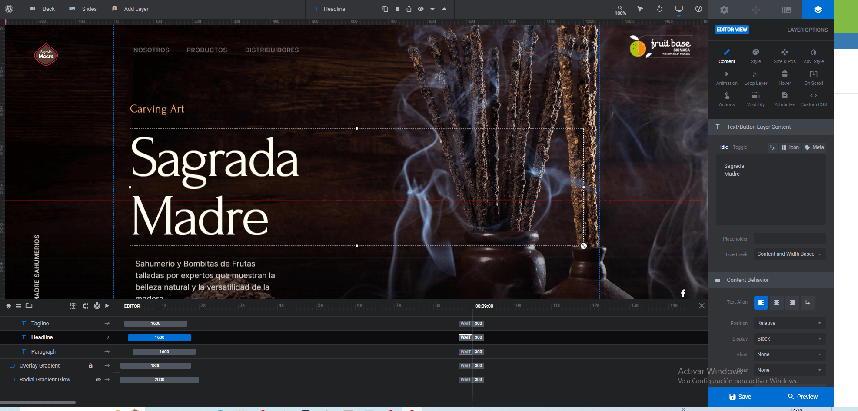Select Headline blue 1600 animation bar

tap(160, 337)
